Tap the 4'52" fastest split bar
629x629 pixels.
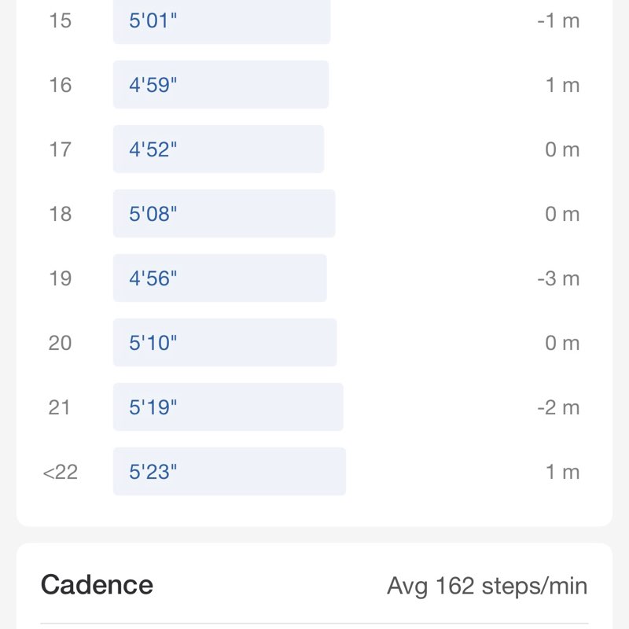coord(218,149)
